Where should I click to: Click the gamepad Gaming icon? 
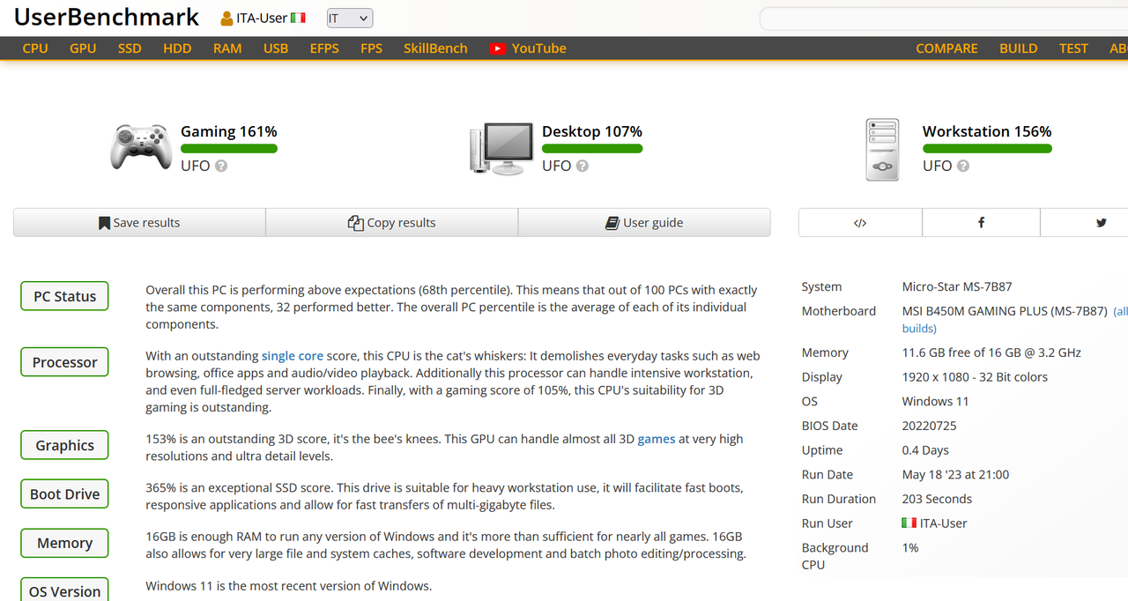[140, 146]
